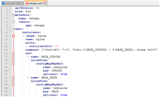The image size is (160, 97).
Task: Click the text 'name: webapp'
Action: click(29, 19)
